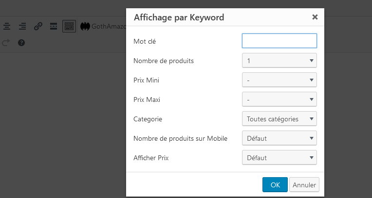Expand the Prix Mini dropdown
The height and width of the screenshot is (198, 372).
pos(279,80)
